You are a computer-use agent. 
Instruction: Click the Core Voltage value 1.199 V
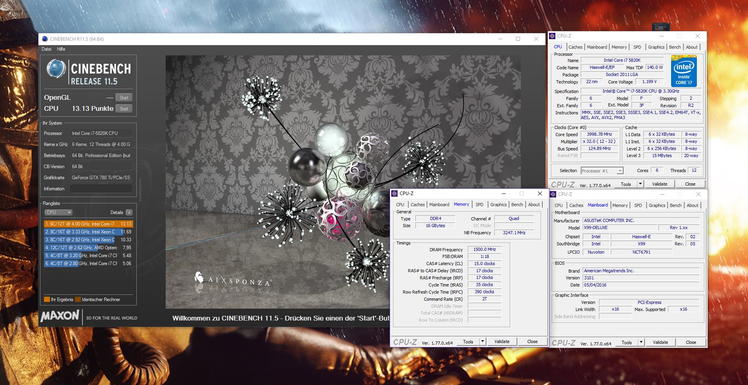(649, 82)
